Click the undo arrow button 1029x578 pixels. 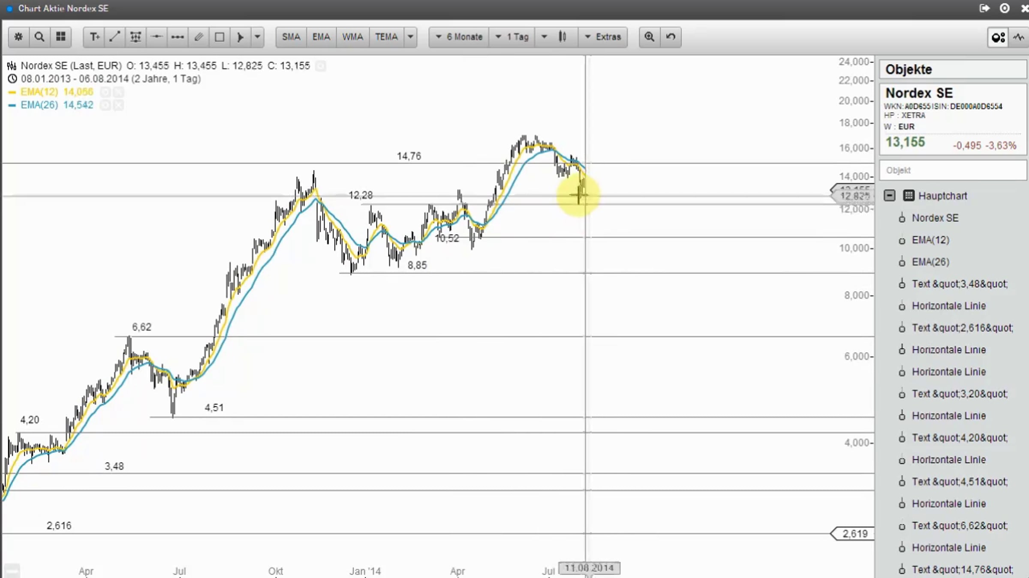pyautogui.click(x=671, y=37)
